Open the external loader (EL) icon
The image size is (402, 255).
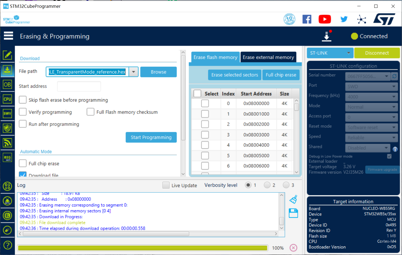[x=7, y=215]
